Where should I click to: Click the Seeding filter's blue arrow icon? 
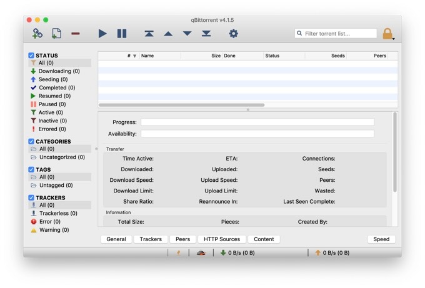33,79
